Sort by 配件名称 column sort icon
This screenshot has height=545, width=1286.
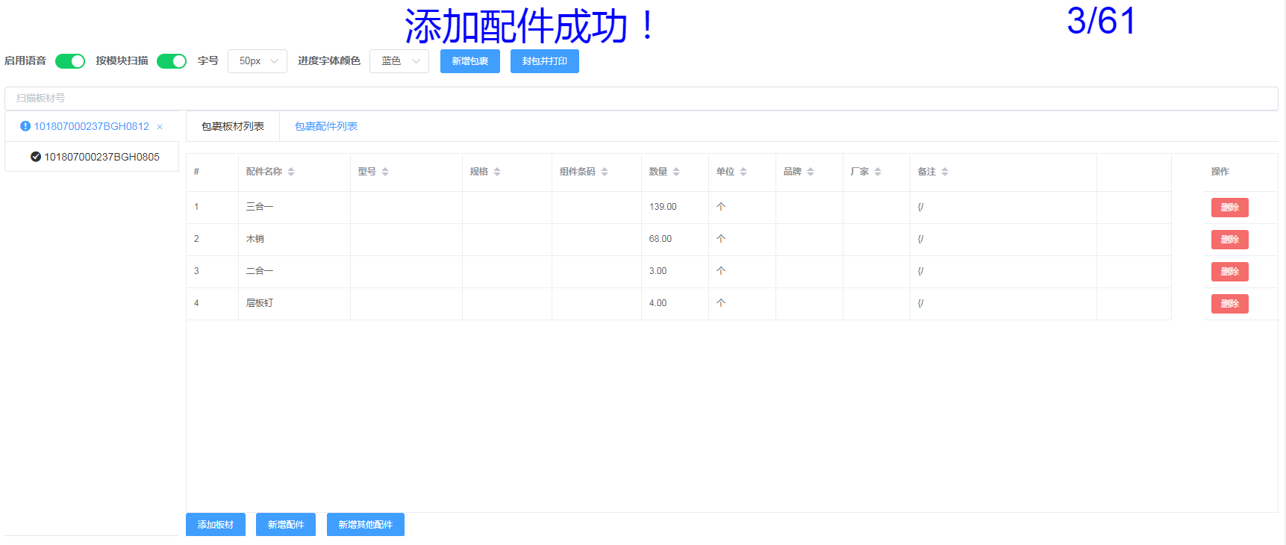291,172
